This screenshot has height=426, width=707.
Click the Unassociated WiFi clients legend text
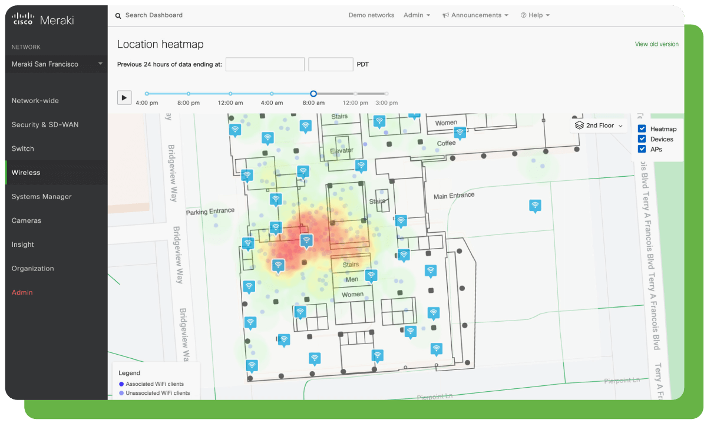click(x=158, y=393)
